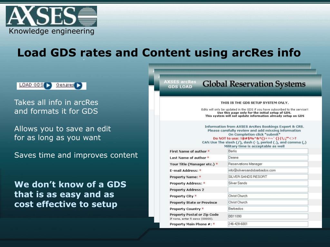Image resolution: width=330 pixels, height=247 pixels.
Task: Click the E-mail Address input field
Action: tap(268, 170)
